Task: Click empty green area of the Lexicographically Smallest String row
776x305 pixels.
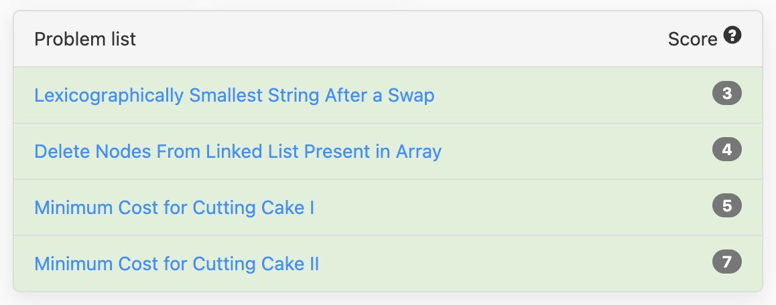Action: 569,95
